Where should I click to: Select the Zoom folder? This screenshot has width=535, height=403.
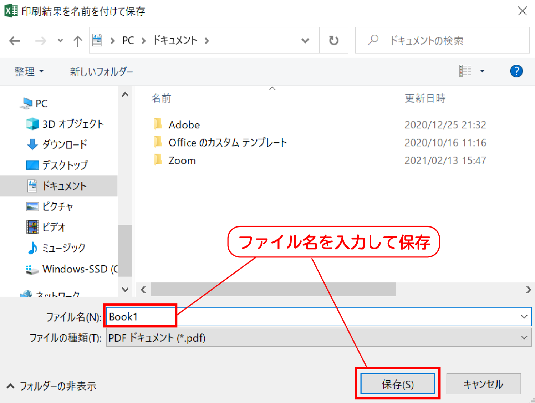click(182, 160)
